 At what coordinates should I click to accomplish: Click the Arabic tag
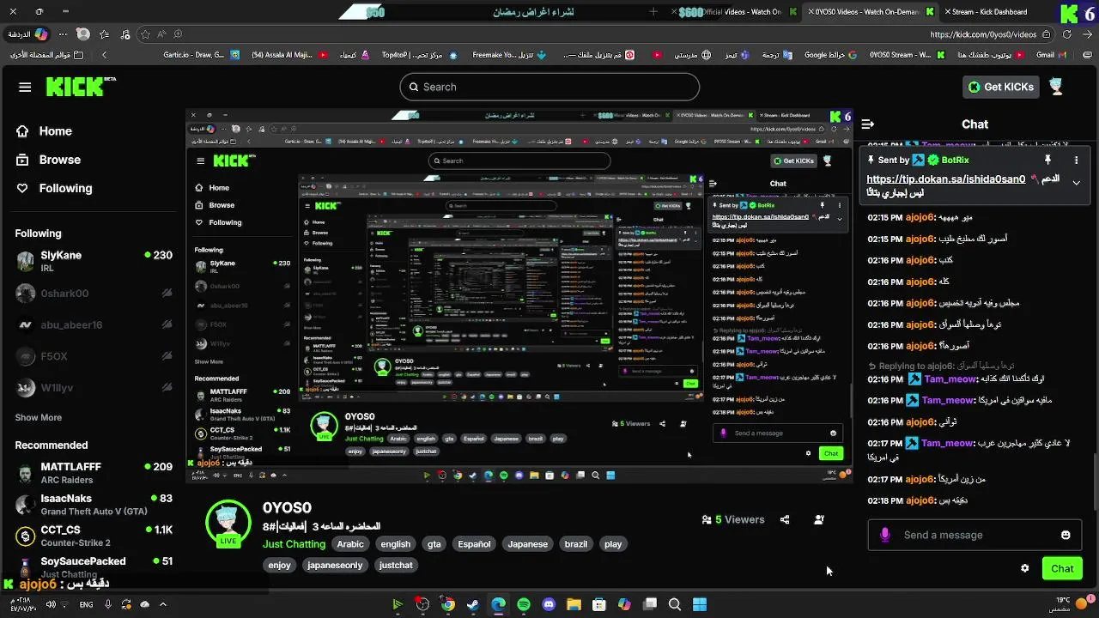pyautogui.click(x=350, y=544)
